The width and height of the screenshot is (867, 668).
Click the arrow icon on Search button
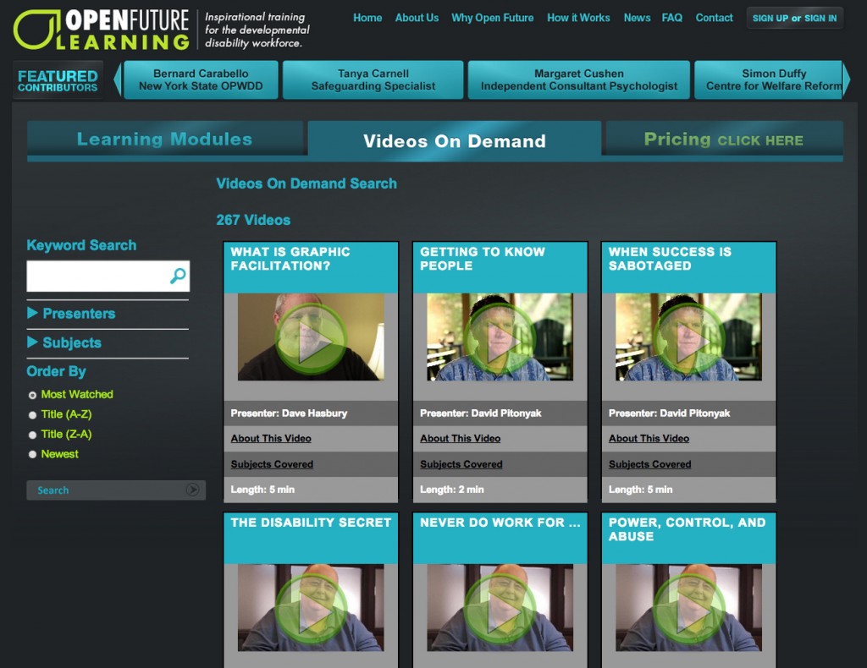pos(192,490)
